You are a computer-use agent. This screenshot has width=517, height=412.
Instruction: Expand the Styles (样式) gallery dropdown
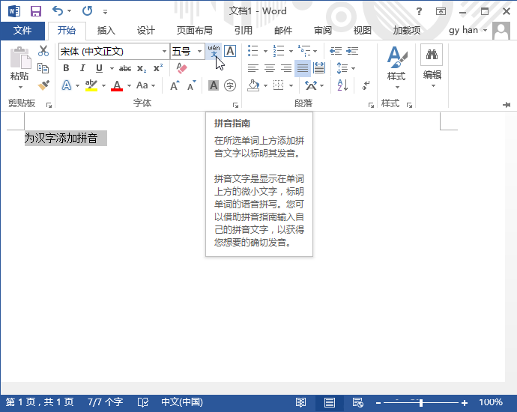coord(396,67)
